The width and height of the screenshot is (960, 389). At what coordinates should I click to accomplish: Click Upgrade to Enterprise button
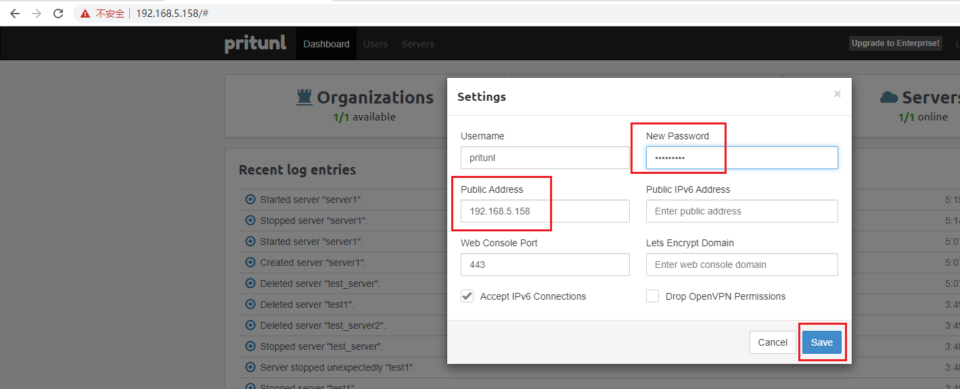[x=895, y=43]
